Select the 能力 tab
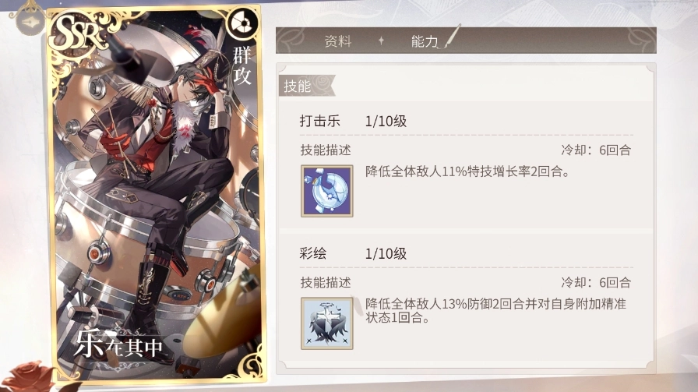This screenshot has width=698, height=392. [425, 41]
